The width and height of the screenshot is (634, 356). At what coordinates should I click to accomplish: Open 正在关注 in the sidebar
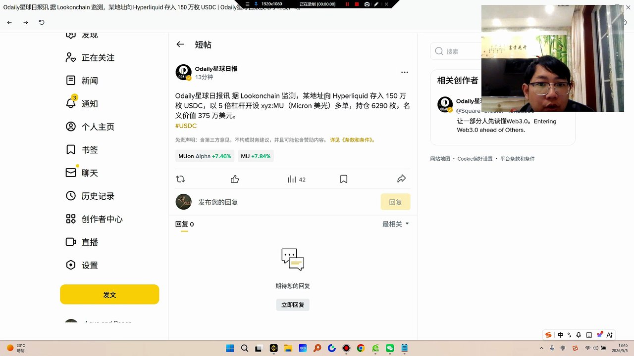coord(90,58)
